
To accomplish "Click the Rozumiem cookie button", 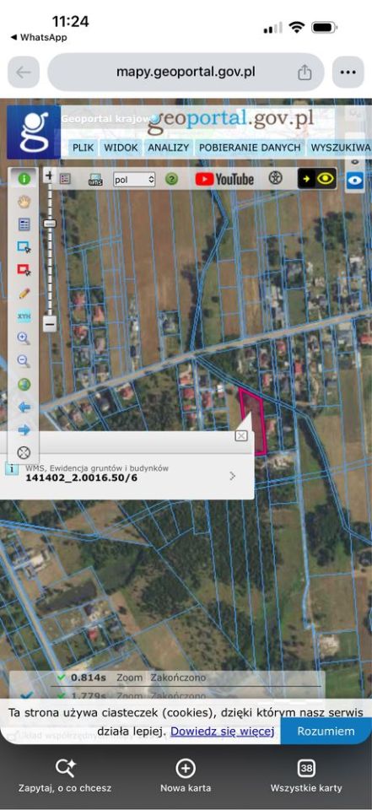I will [326, 731].
